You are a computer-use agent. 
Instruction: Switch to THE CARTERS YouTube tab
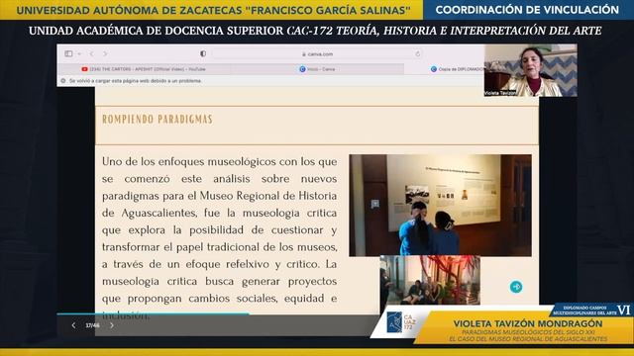click(144, 69)
